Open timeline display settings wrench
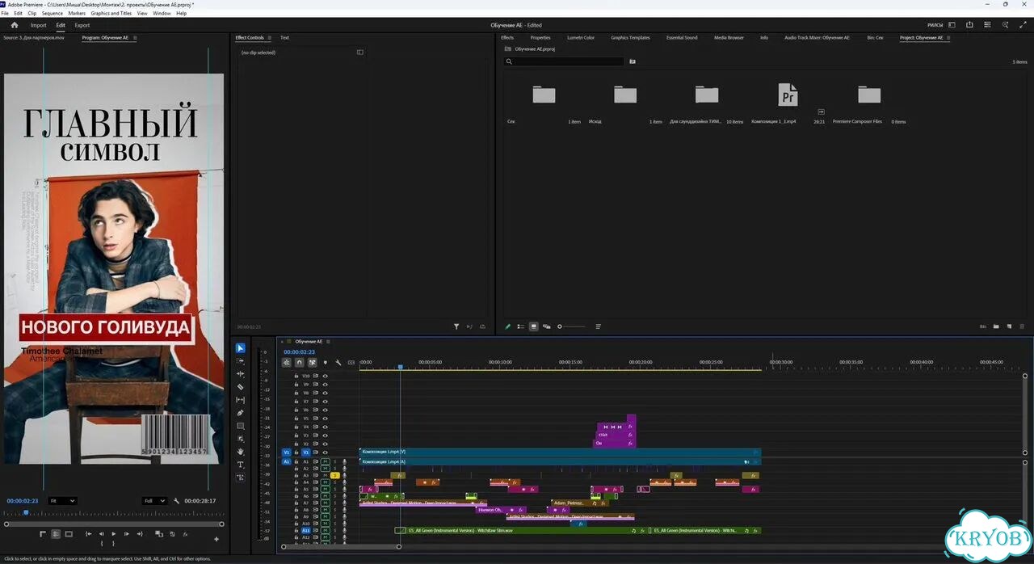 tap(338, 363)
